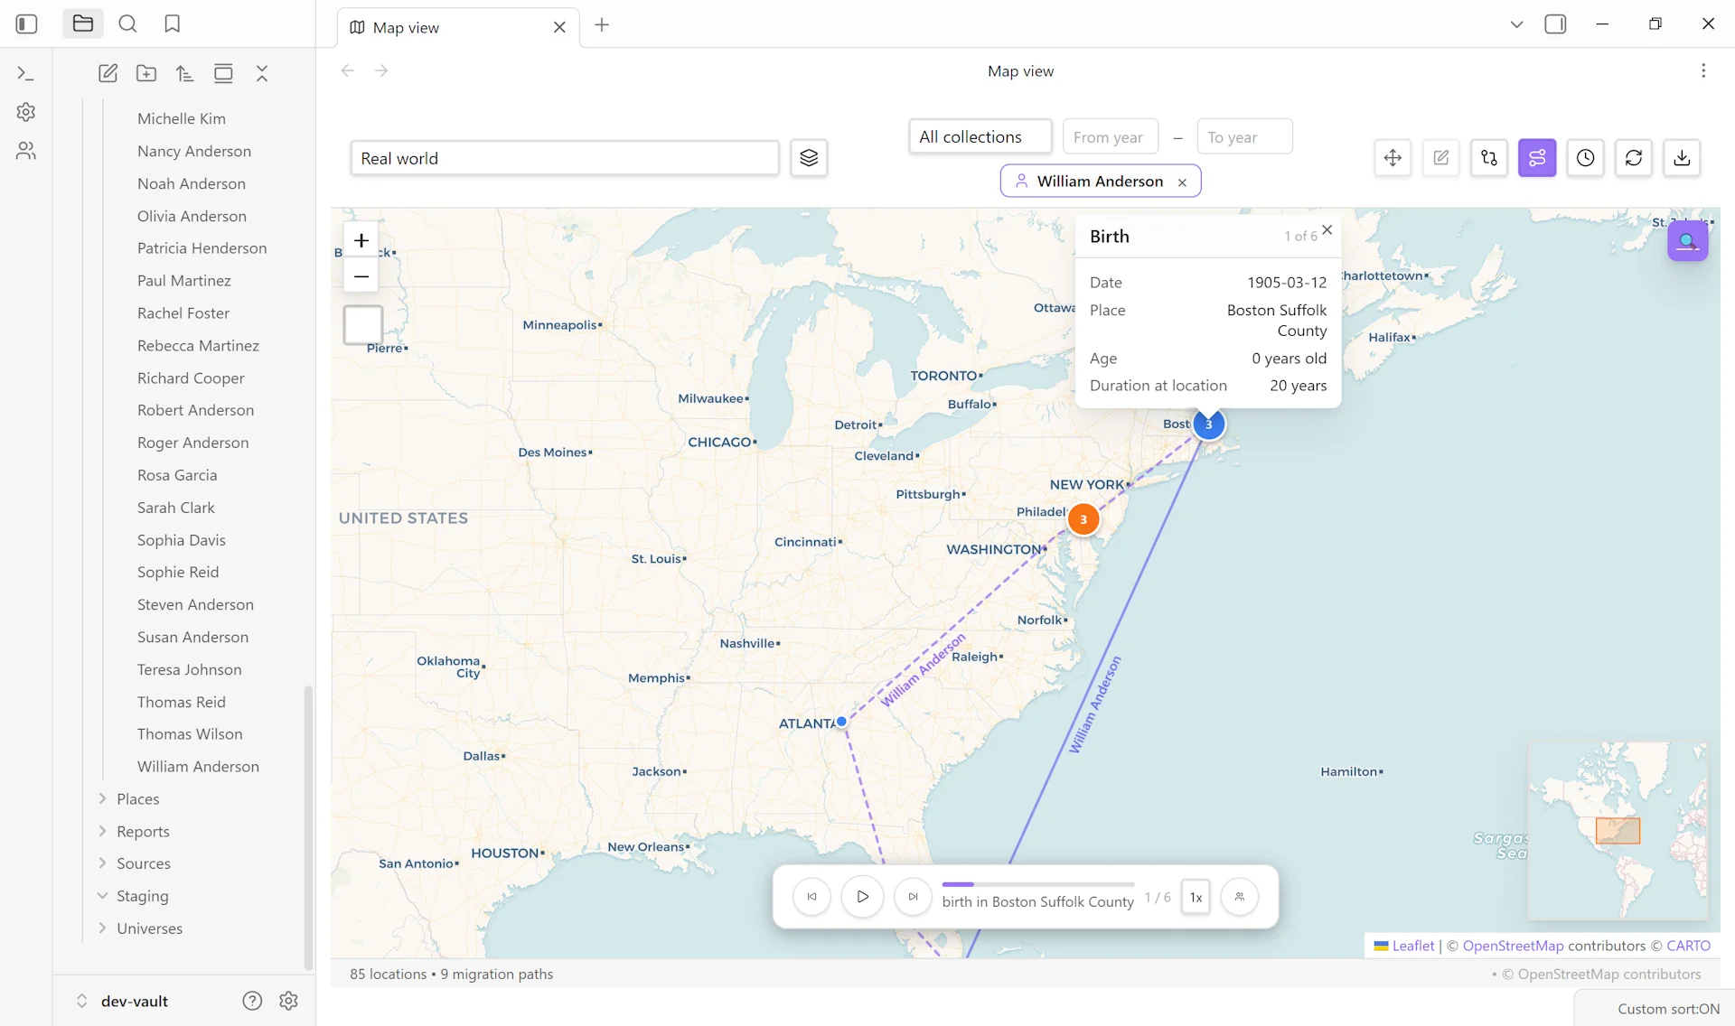1735x1026 pixels.
Task: Open the search magnifier icon
Action: (128, 24)
